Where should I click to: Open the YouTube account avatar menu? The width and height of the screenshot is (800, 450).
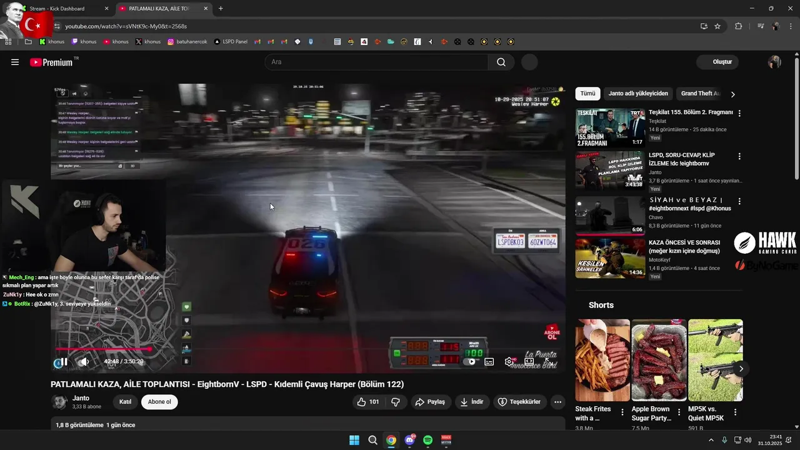(x=774, y=62)
